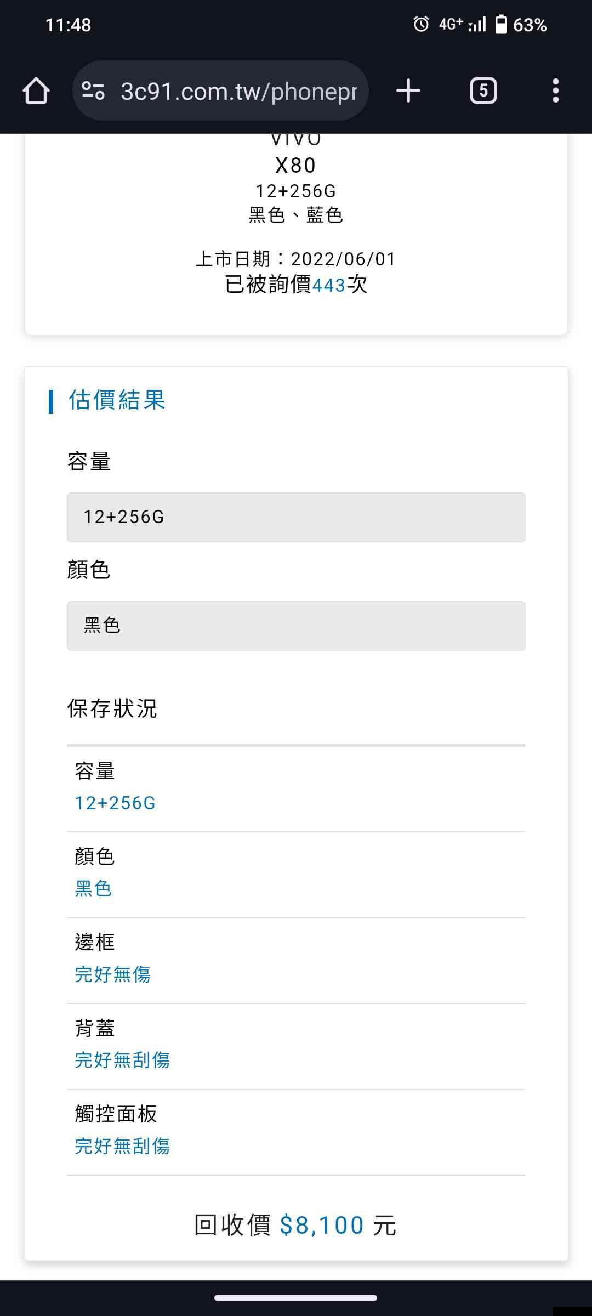Image resolution: width=592 pixels, height=1316 pixels.
Task: Tap the 3c91.com.tw address bar
Action: tap(238, 92)
